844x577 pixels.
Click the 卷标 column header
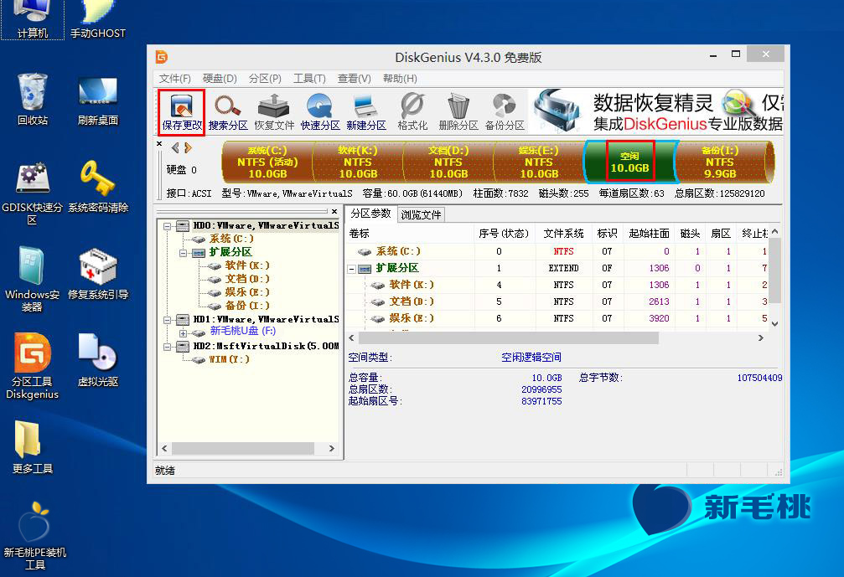[410, 234]
